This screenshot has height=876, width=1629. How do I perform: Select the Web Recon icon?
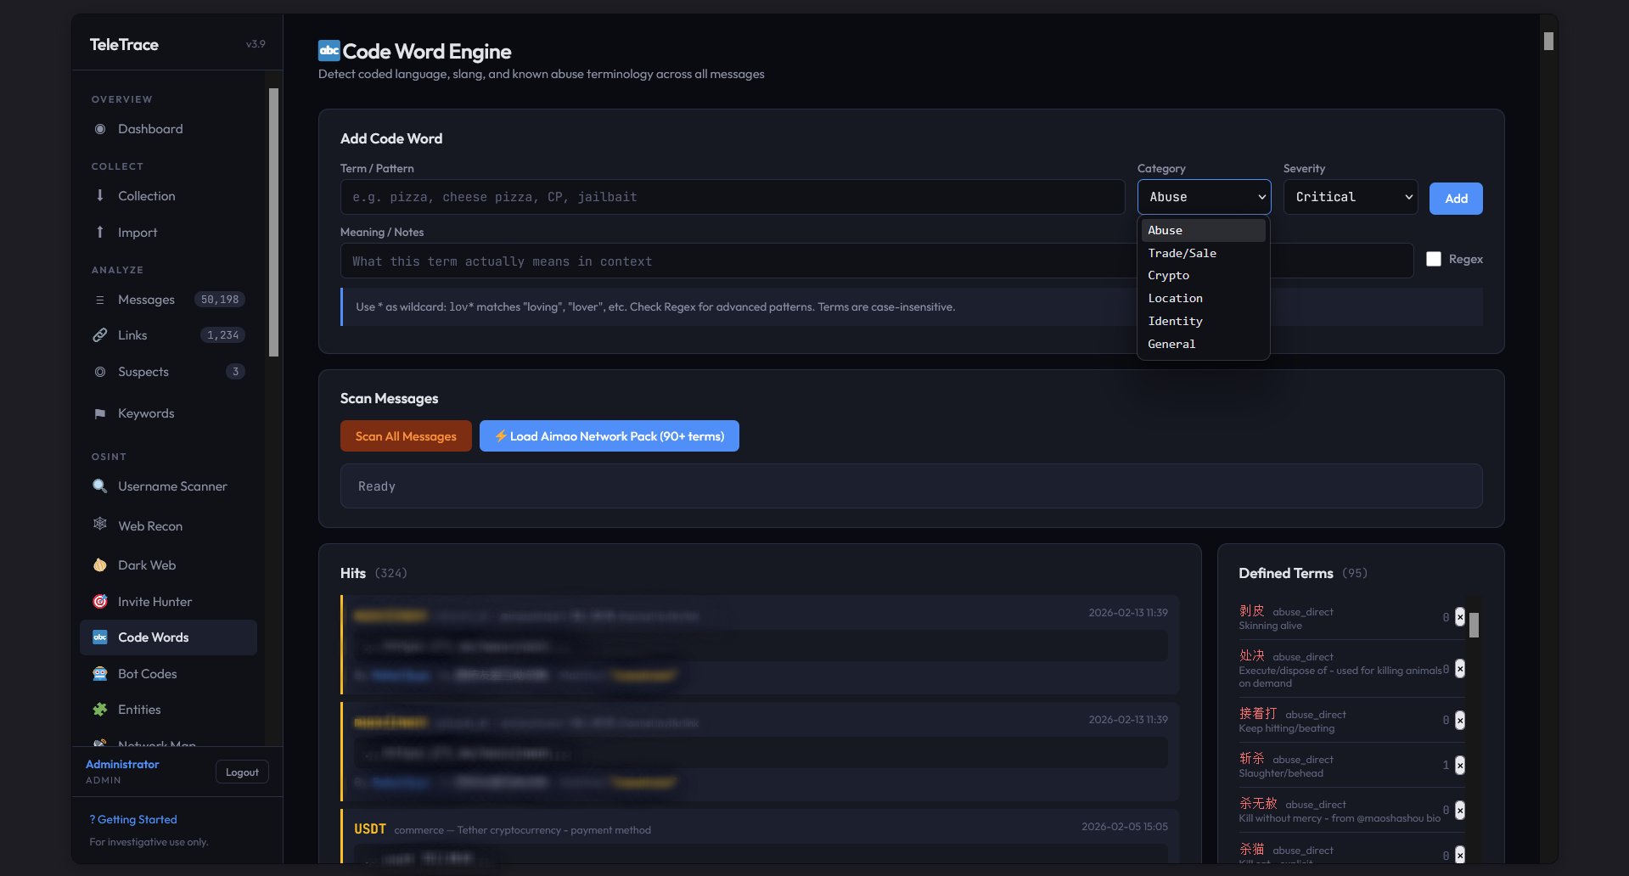pos(99,525)
